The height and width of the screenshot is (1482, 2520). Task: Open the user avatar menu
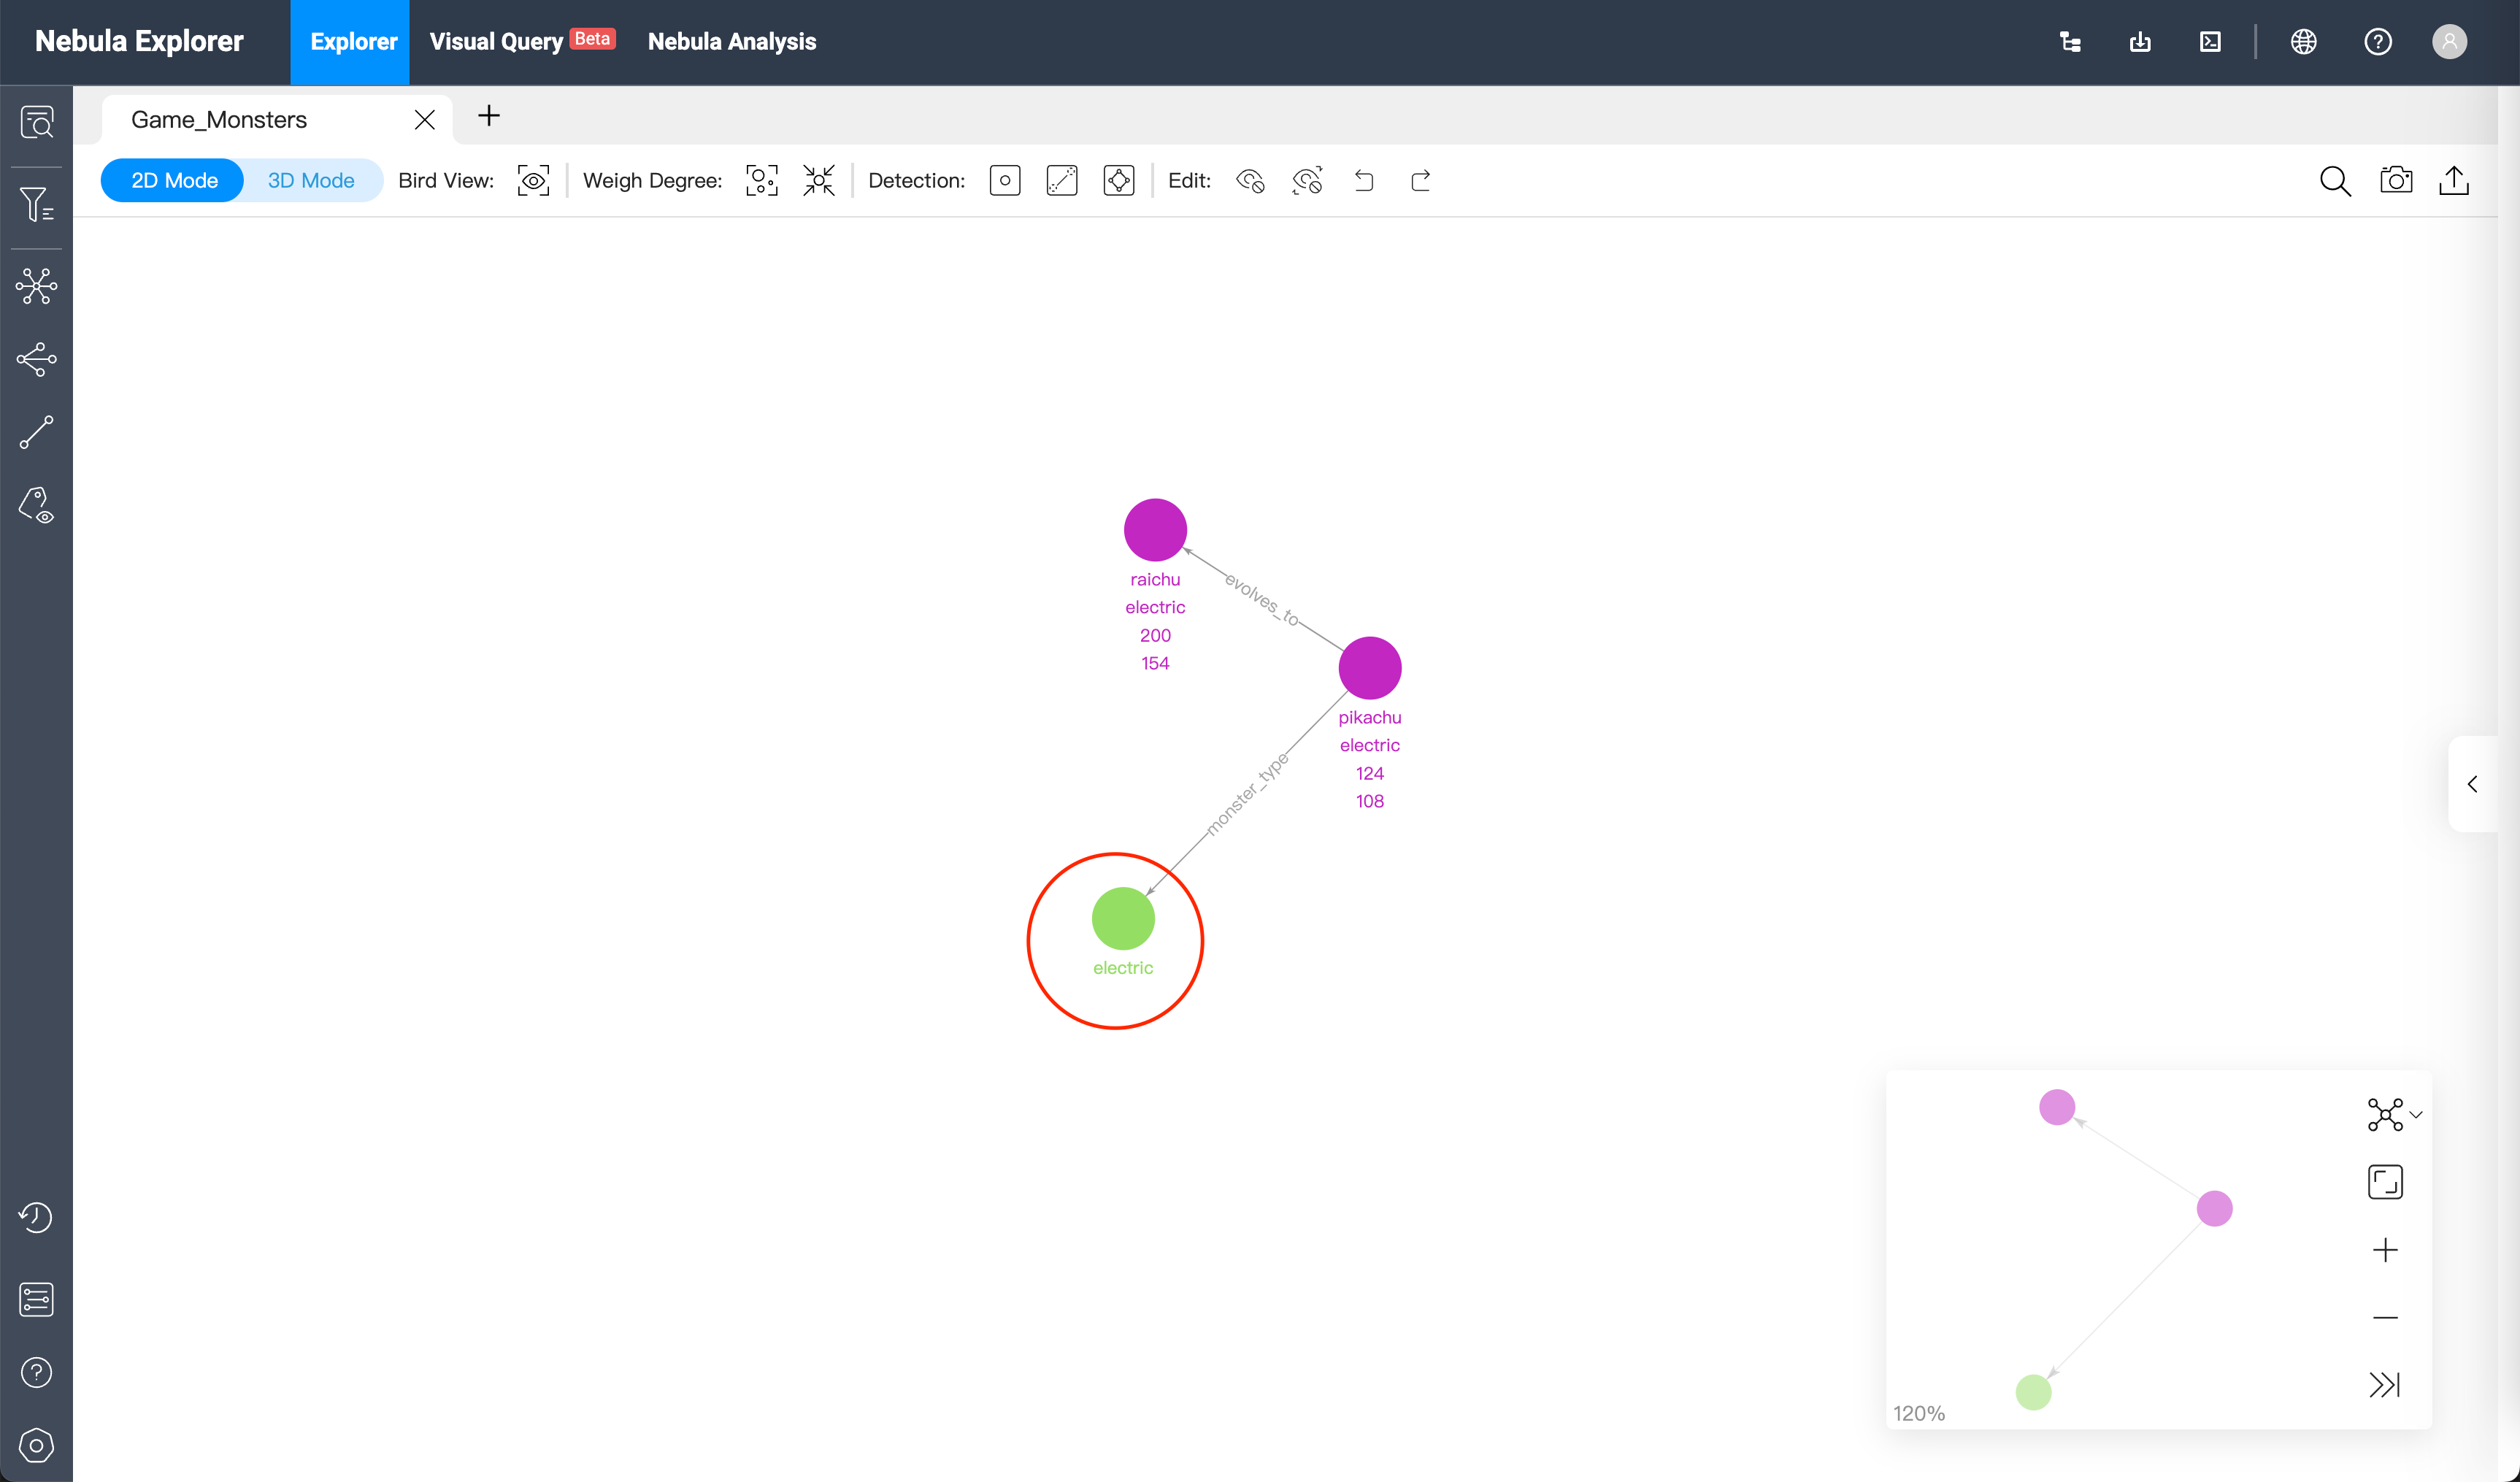[2449, 41]
